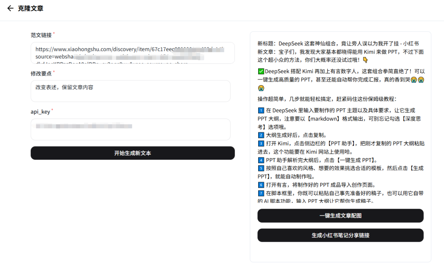Screen dimensions: 444x268
Task: Click the step 5 number emoji
Action: 261,168
